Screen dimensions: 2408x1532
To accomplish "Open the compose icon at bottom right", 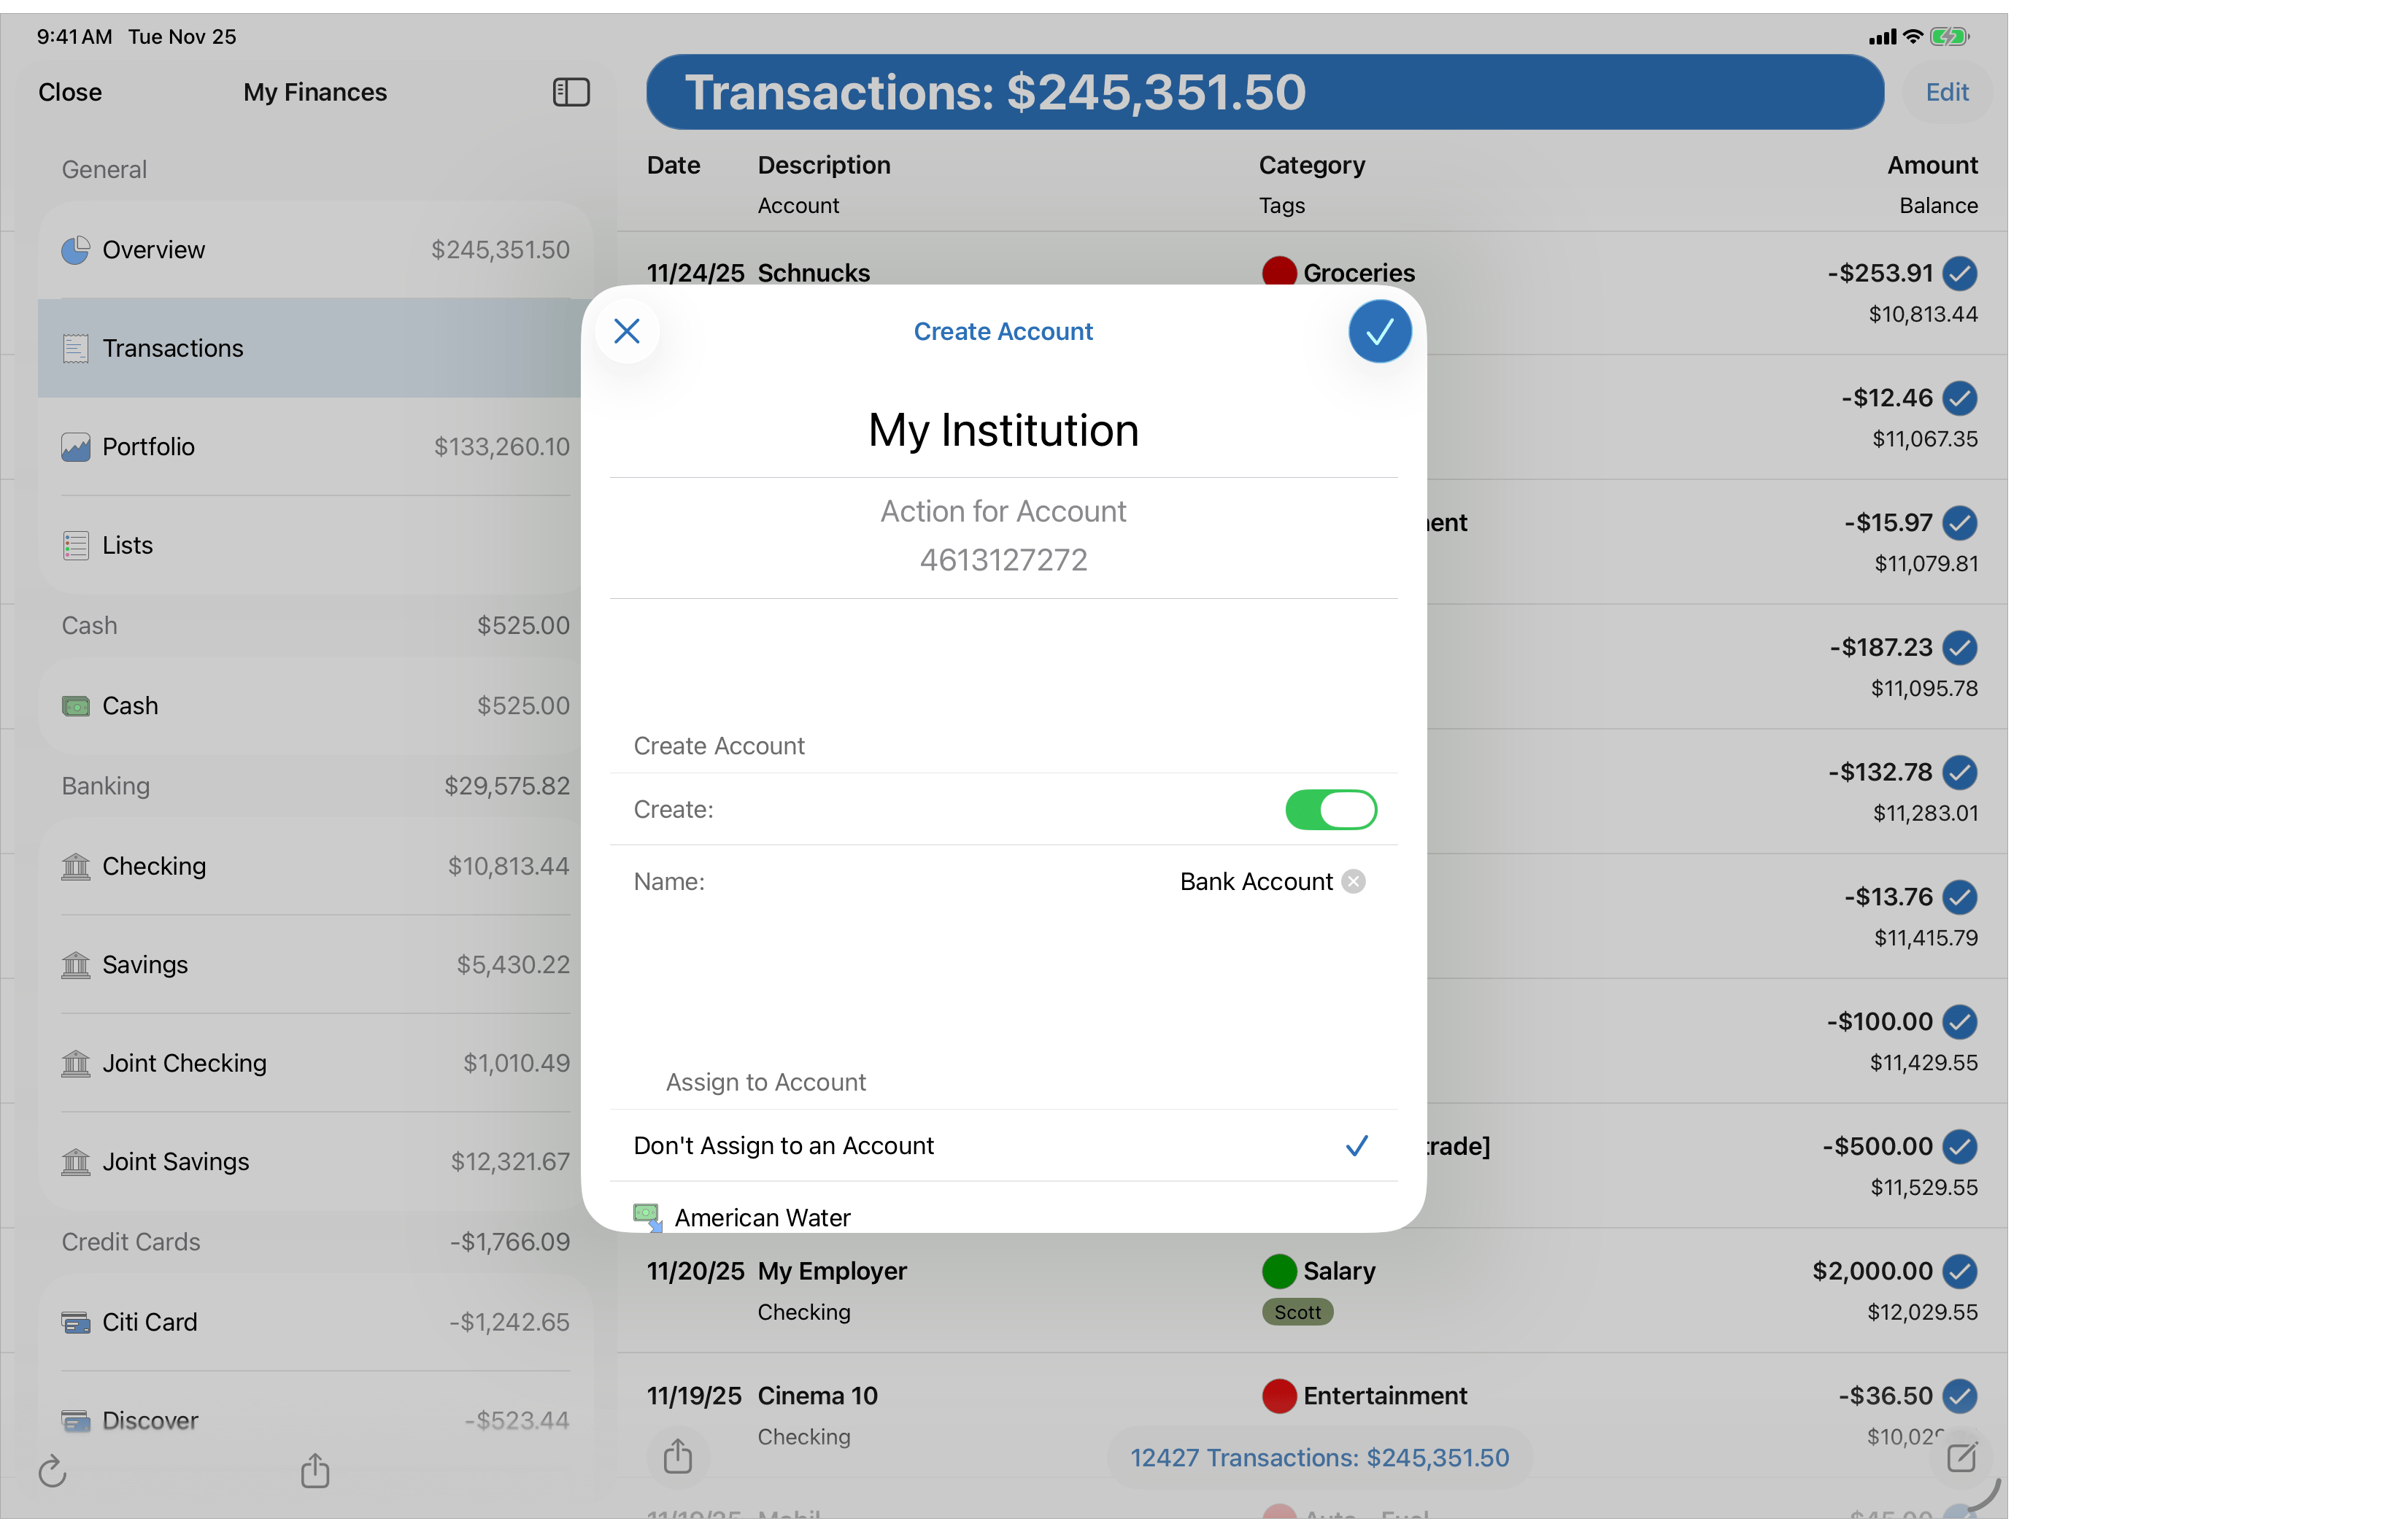I will pos(1963,1457).
